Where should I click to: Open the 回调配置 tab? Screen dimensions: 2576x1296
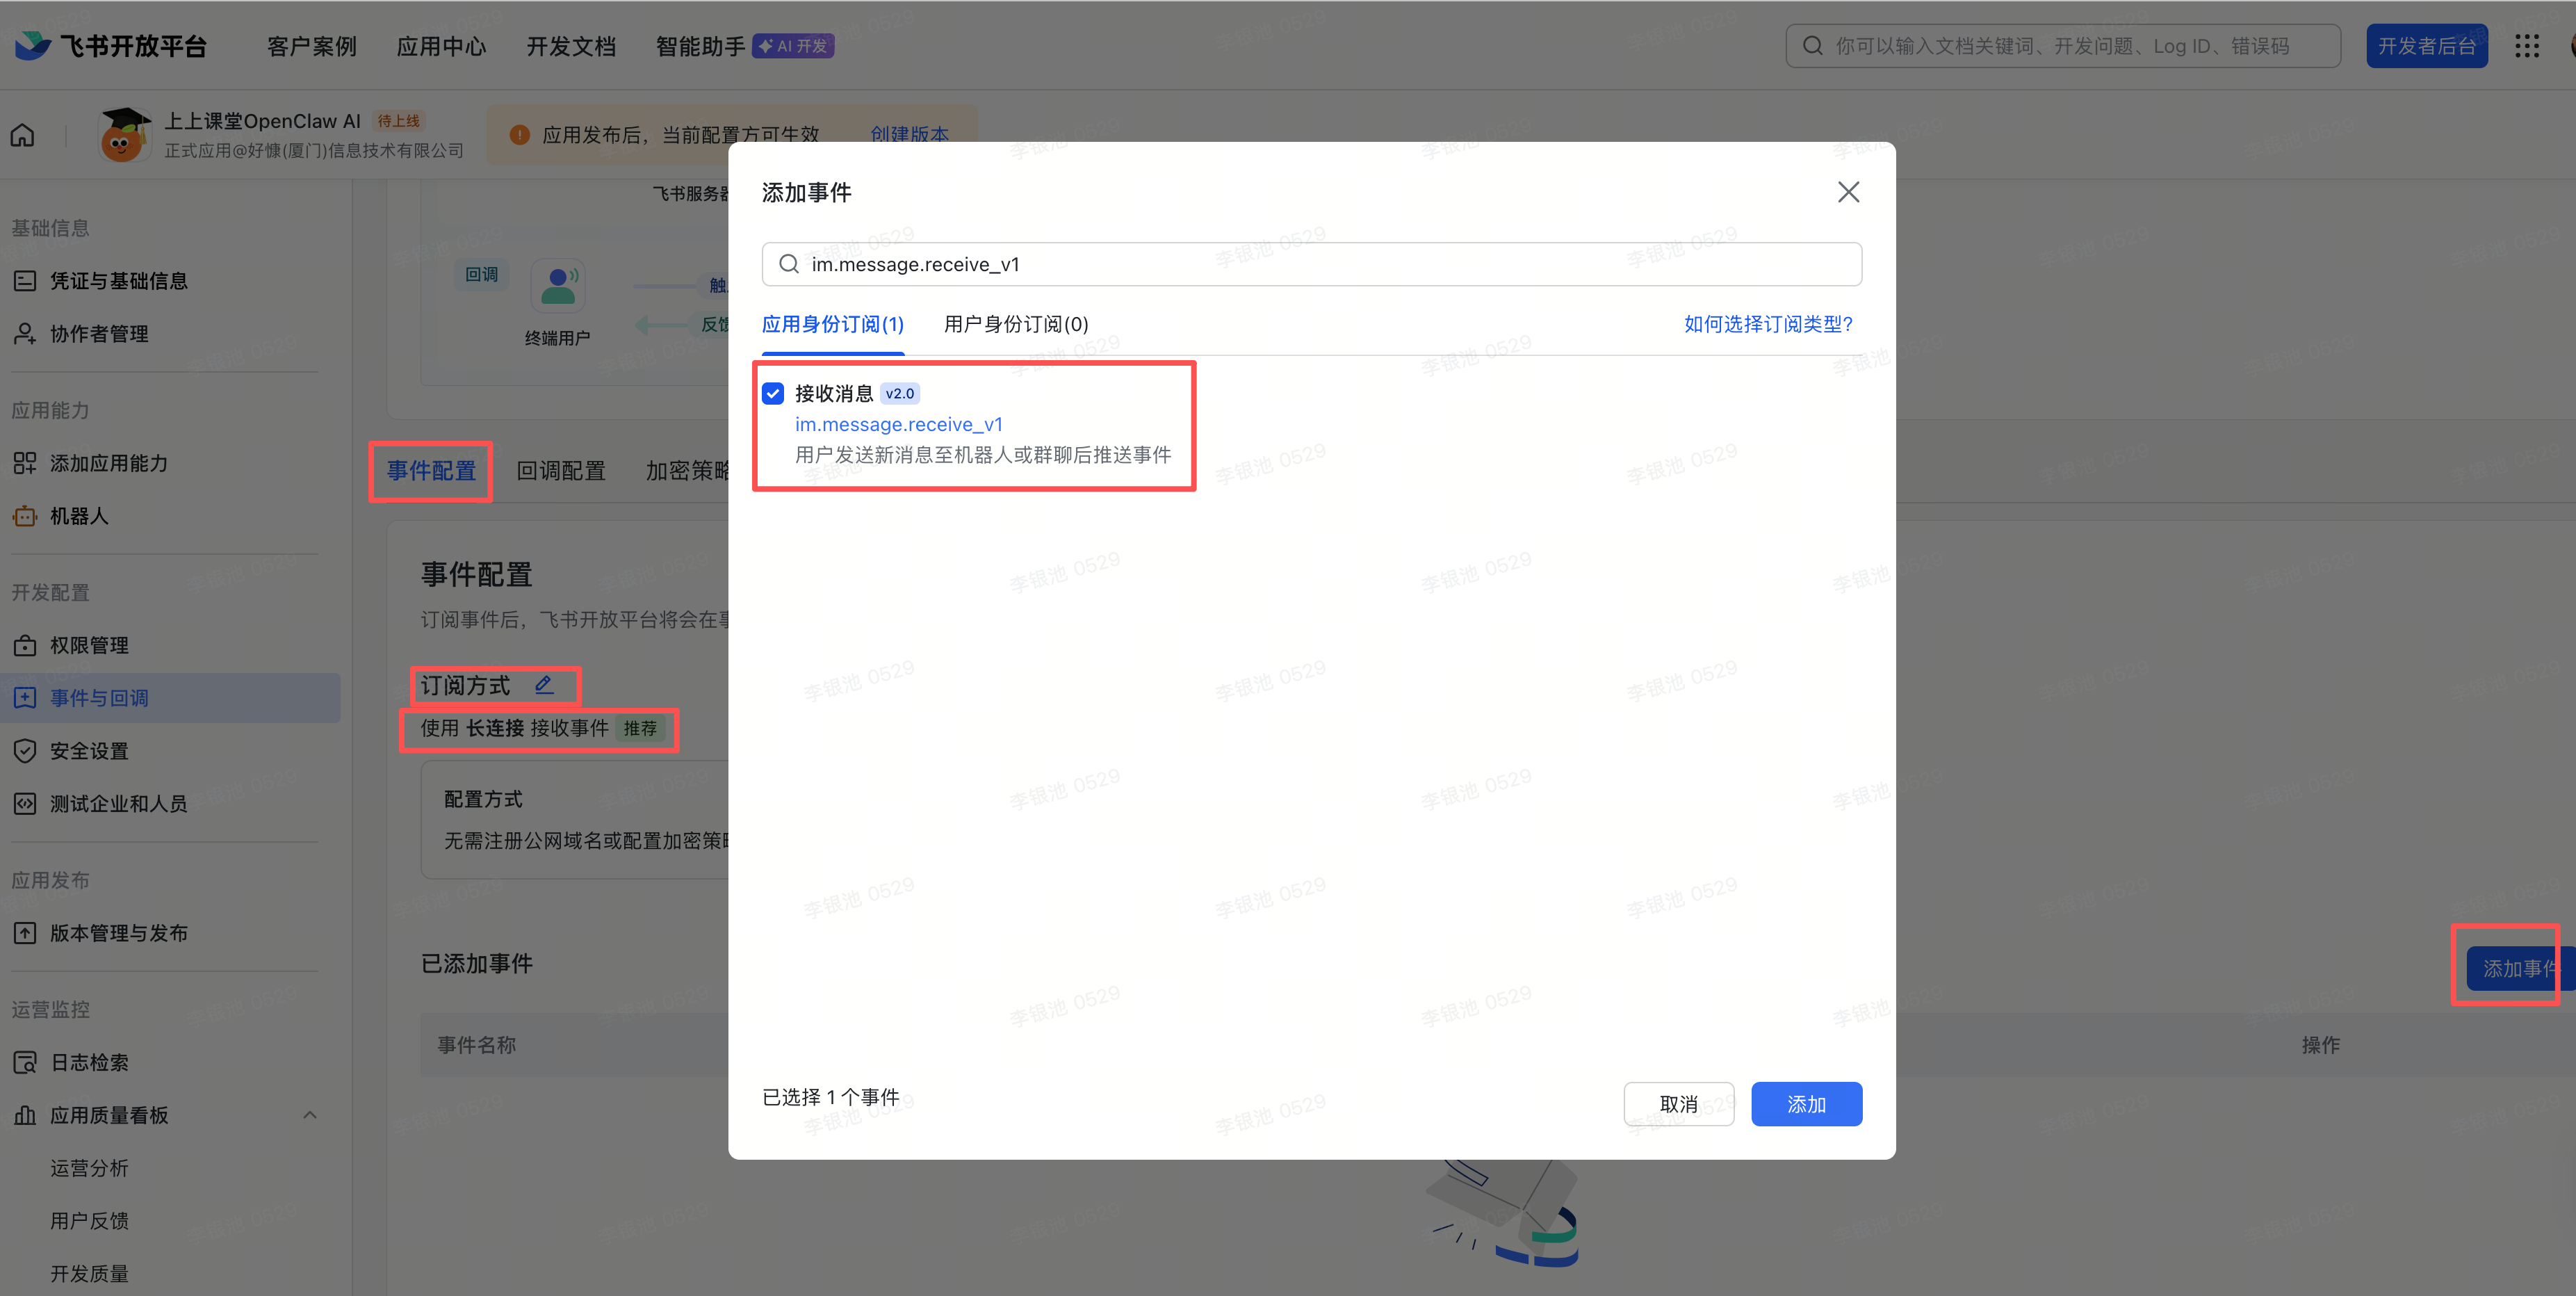coord(560,470)
